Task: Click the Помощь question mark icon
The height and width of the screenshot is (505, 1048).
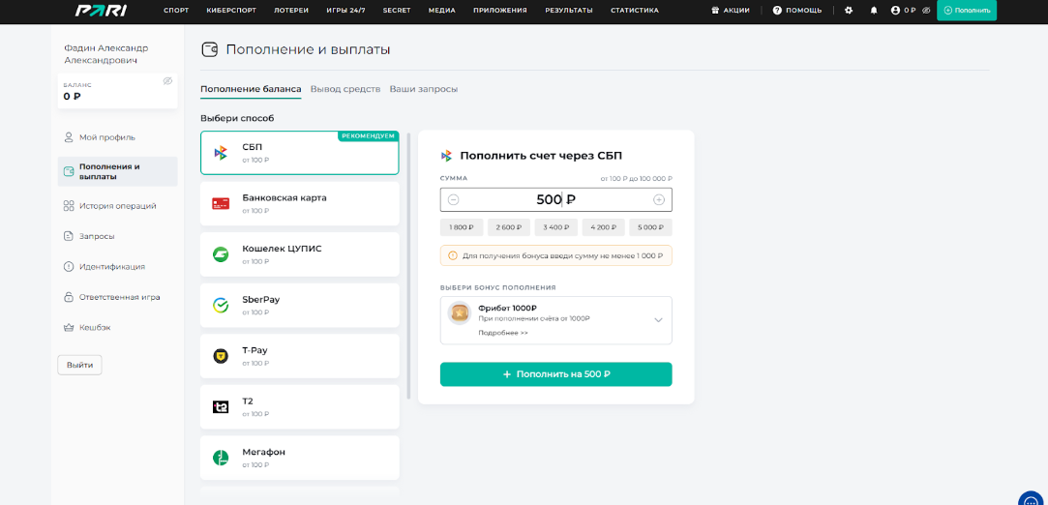Action: coord(777,10)
